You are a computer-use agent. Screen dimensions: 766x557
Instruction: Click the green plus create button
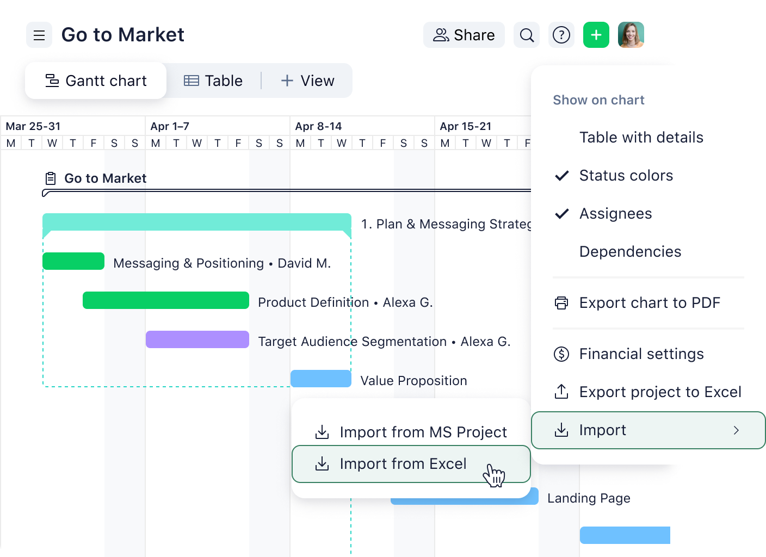point(596,35)
